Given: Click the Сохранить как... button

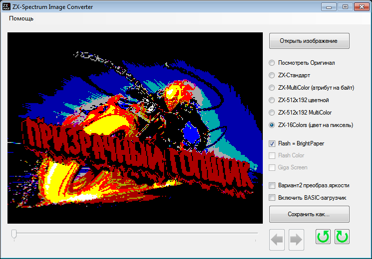Looking at the screenshot, I should (x=309, y=214).
